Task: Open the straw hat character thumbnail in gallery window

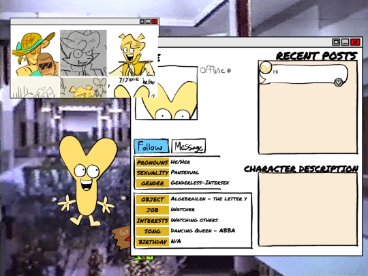Action: [35, 53]
